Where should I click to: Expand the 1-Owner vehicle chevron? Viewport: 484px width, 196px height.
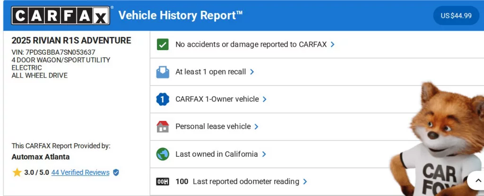coord(265,99)
